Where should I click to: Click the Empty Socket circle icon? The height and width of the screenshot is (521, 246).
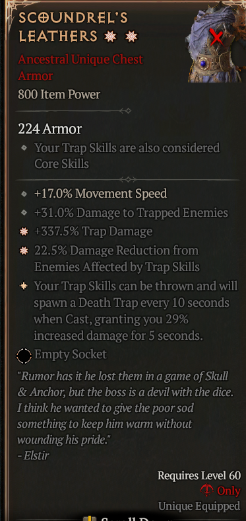[24, 356]
